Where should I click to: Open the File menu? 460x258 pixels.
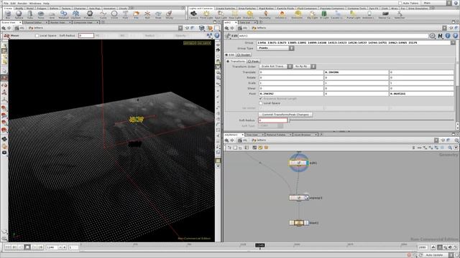coord(6,3)
